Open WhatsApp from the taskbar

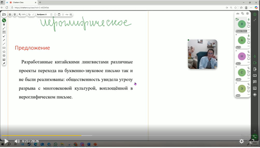[x=55, y=144]
